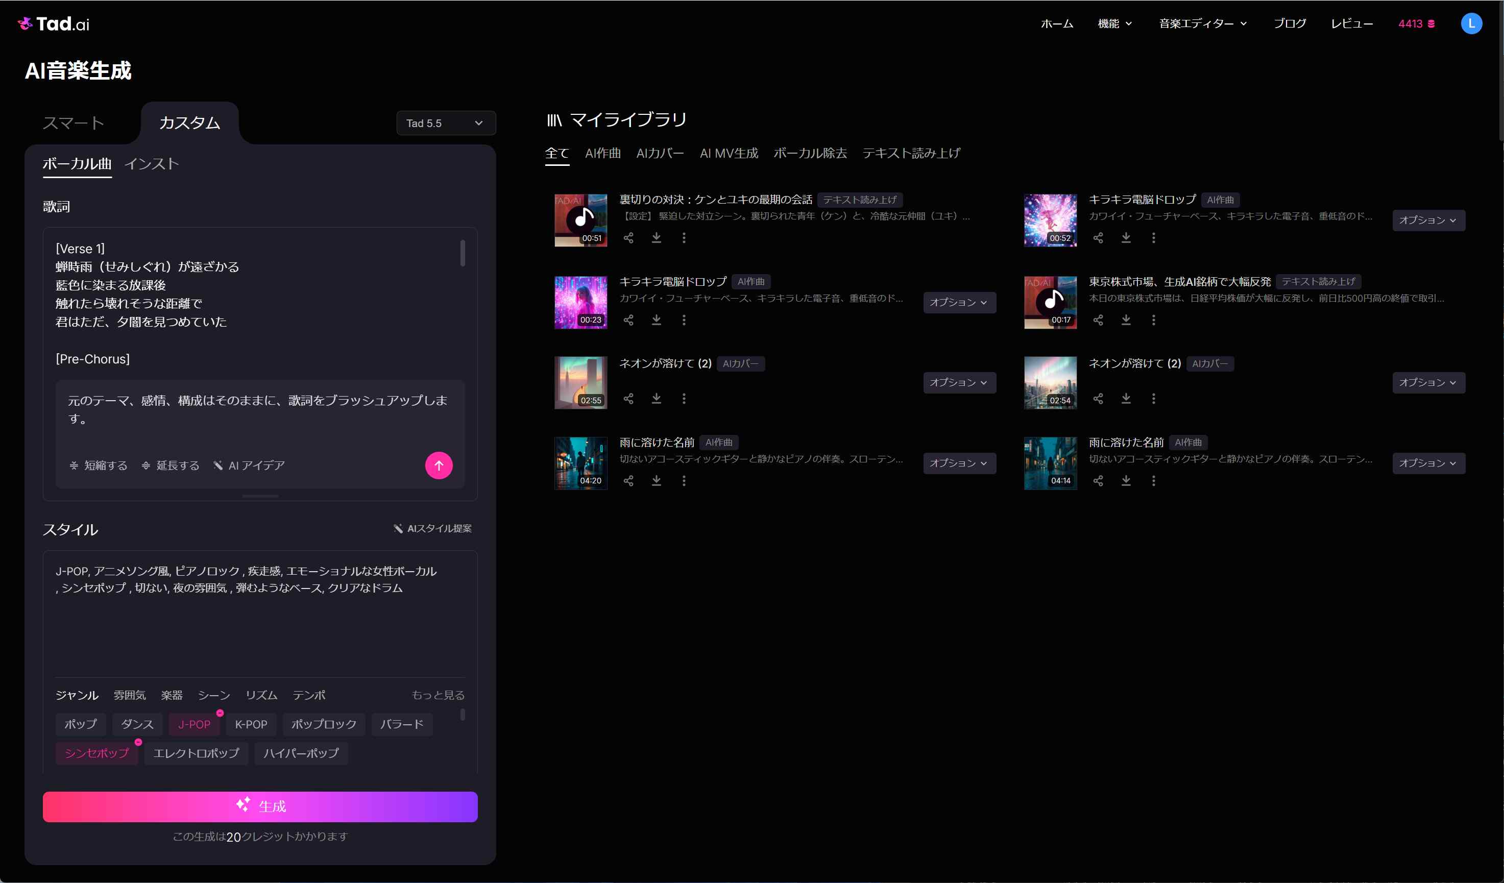The height and width of the screenshot is (883, 1504).
Task: Open more menu for キラキラ電脳ドロップ 00:23
Action: pos(684,321)
